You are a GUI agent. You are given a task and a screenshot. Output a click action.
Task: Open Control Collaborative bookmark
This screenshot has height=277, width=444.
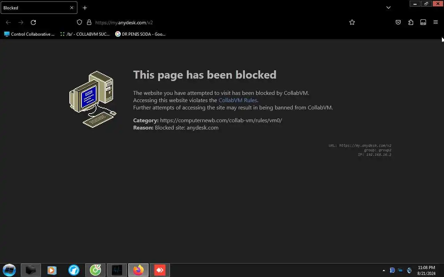[29, 34]
